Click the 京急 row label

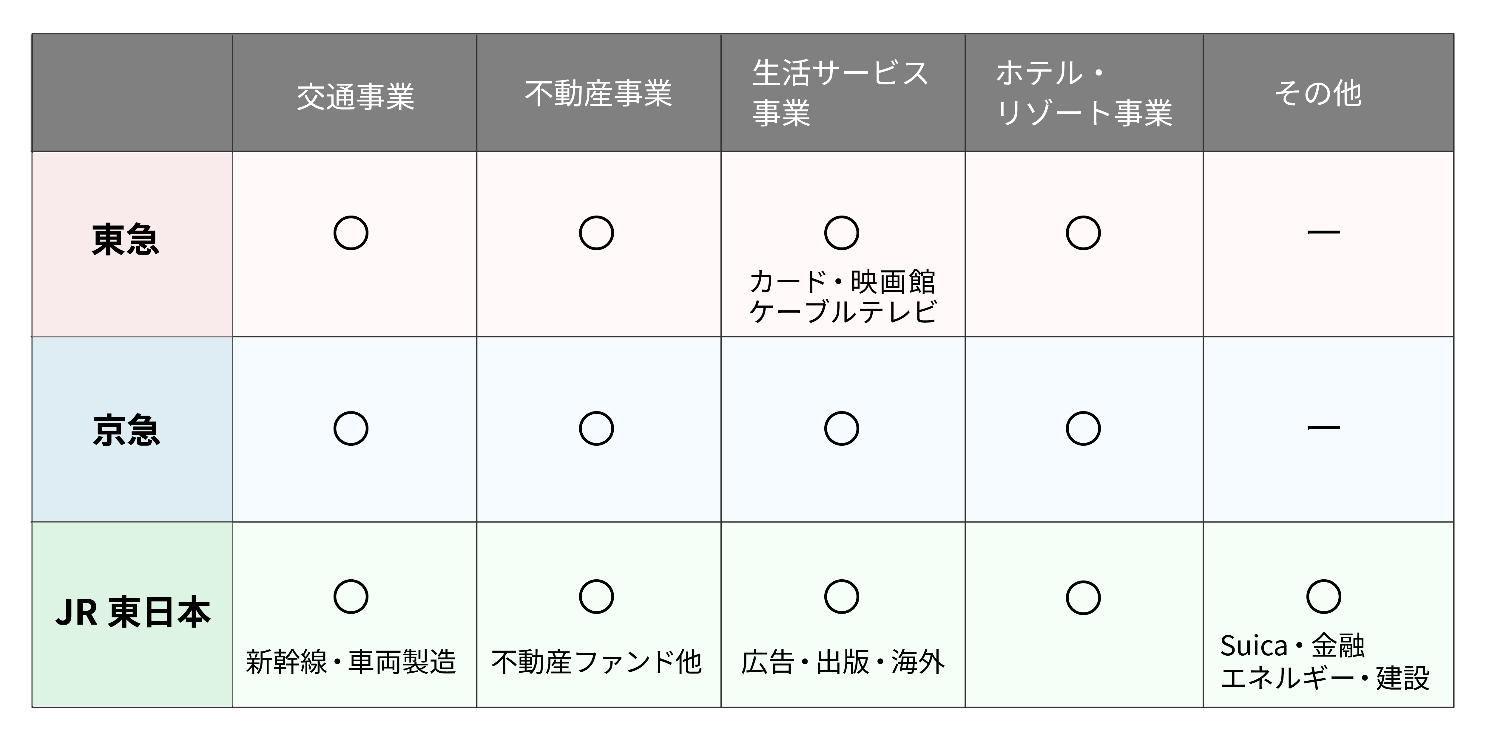point(126,430)
